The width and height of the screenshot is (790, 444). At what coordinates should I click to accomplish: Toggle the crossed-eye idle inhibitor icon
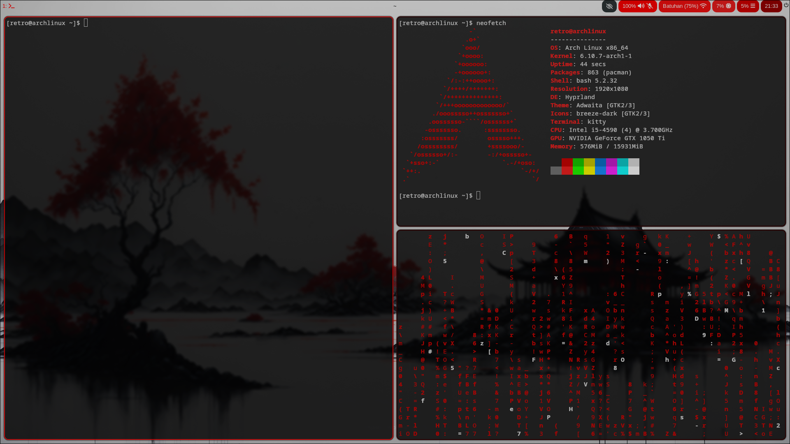tap(609, 6)
